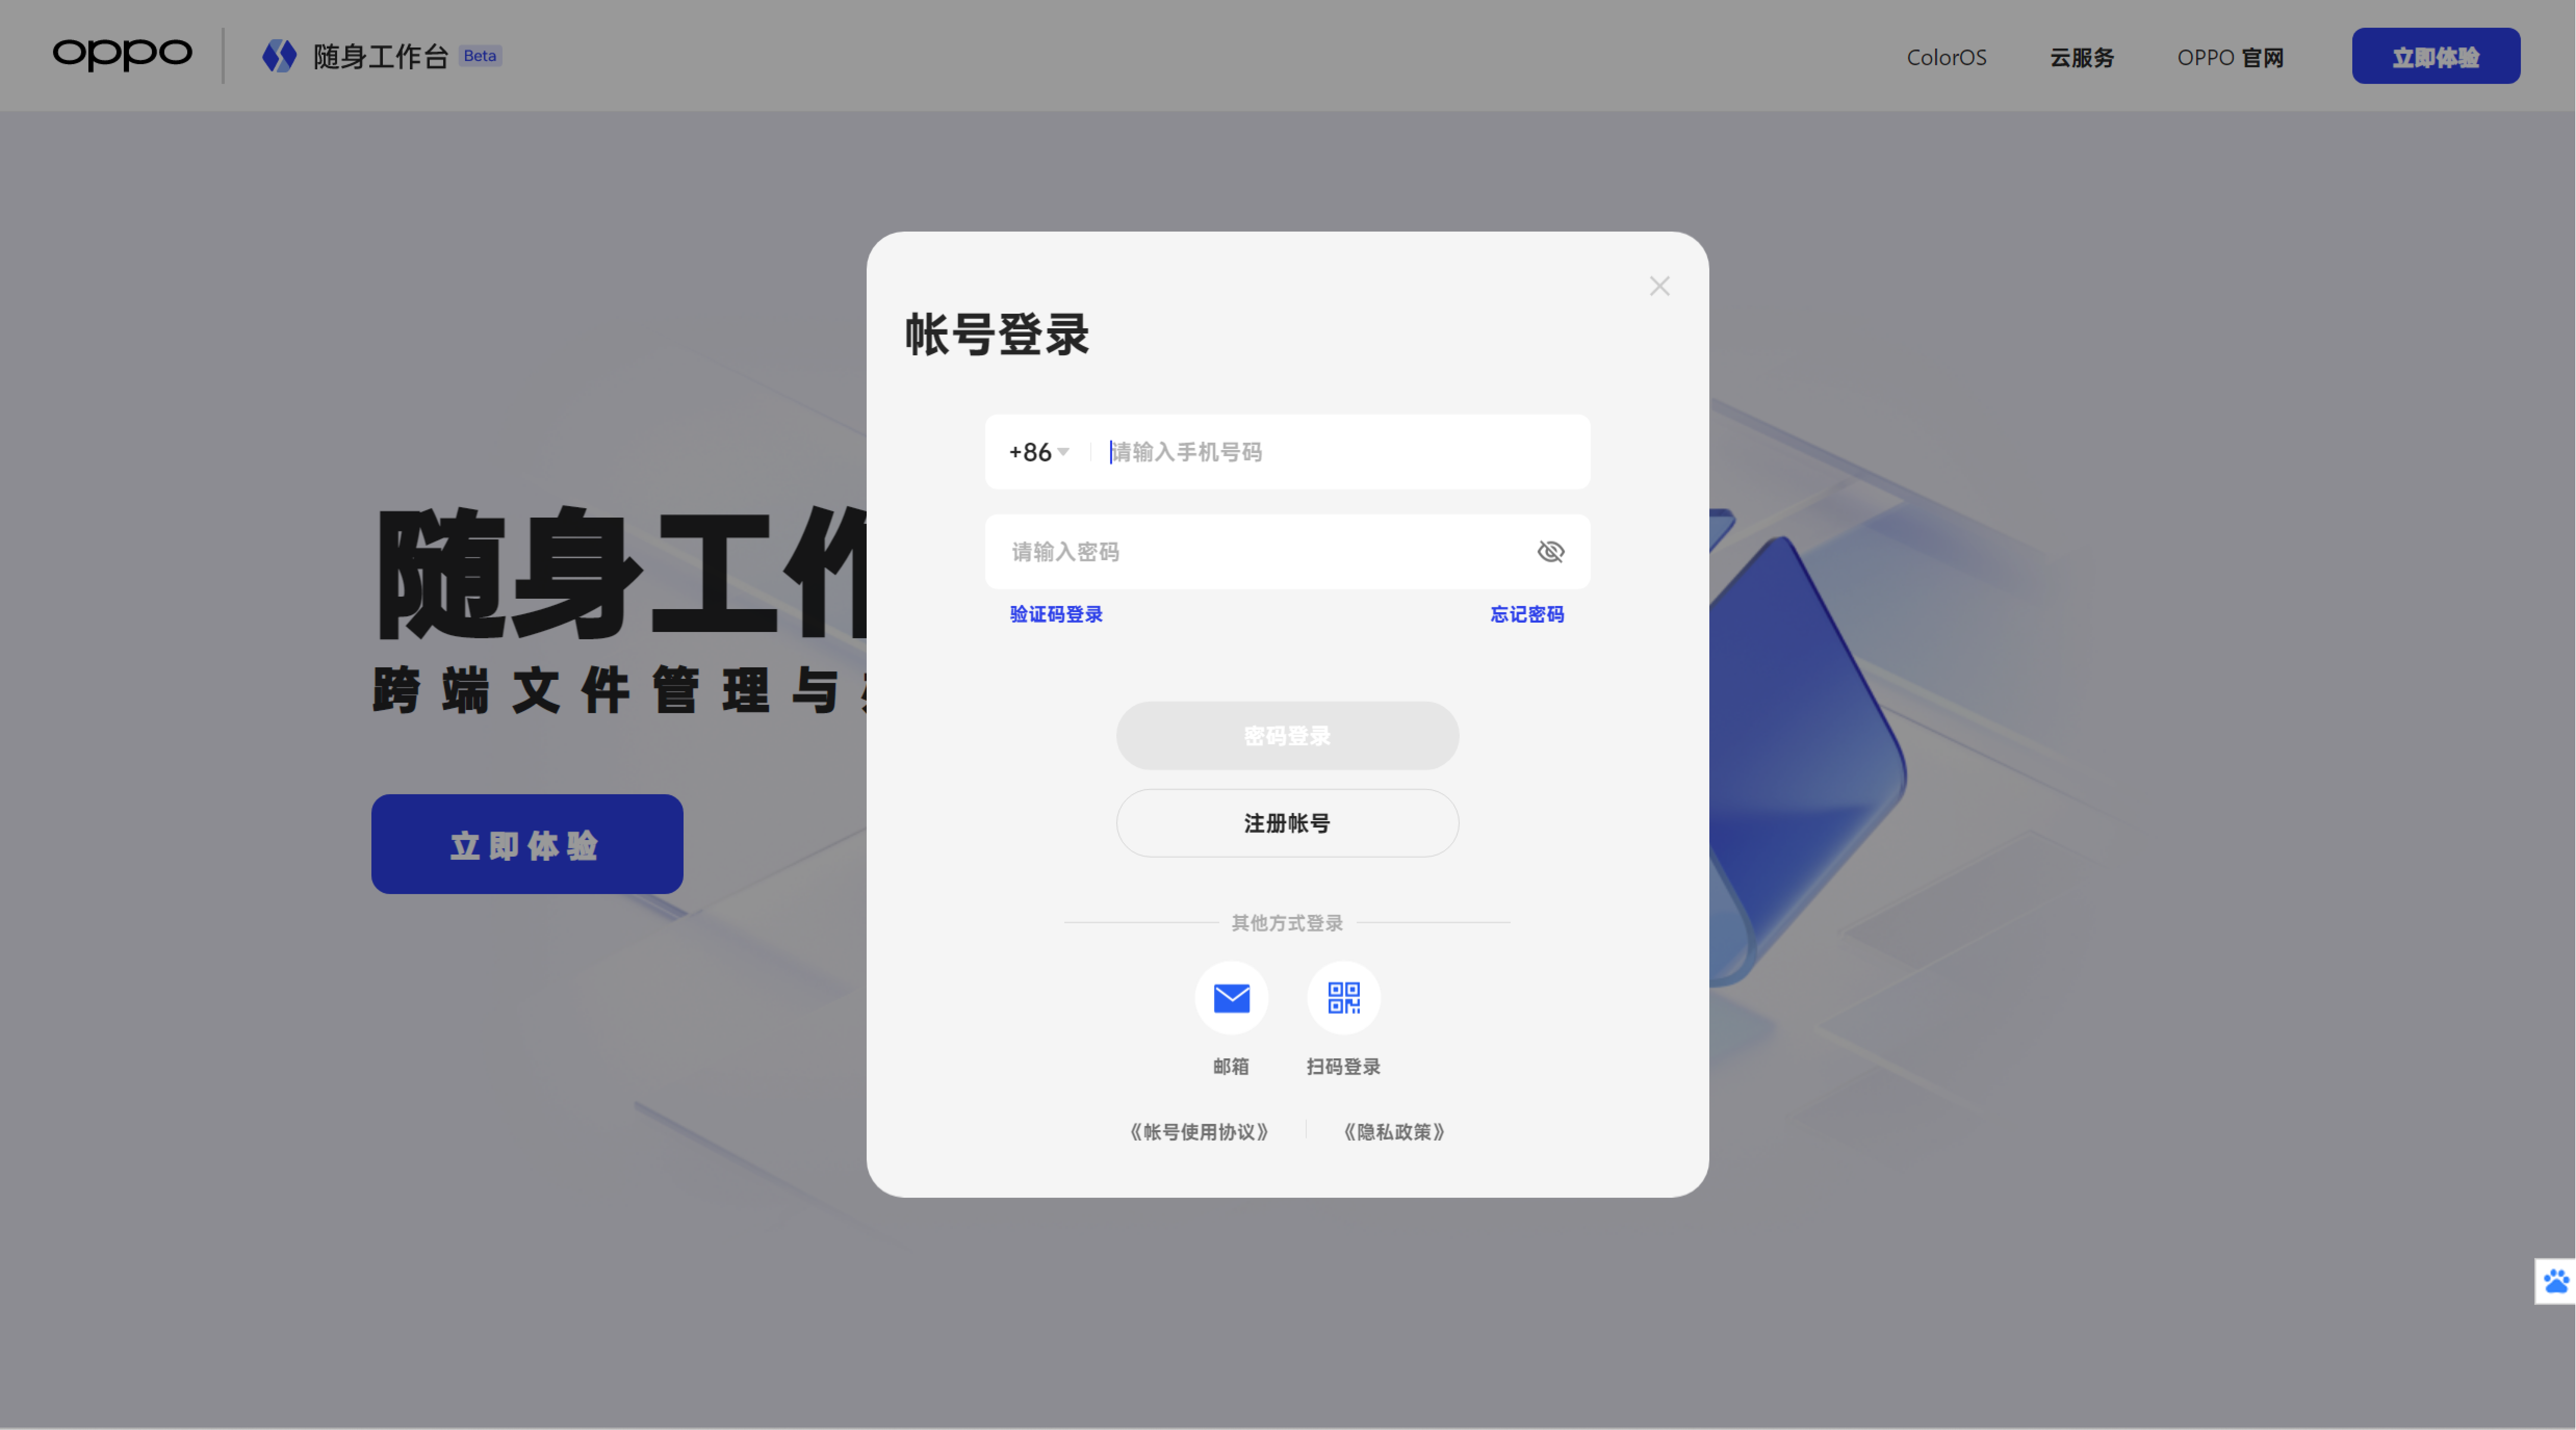Viewport: 2576px width, 1430px height.
Task: Click the 注册帐号 button
Action: (x=1287, y=823)
